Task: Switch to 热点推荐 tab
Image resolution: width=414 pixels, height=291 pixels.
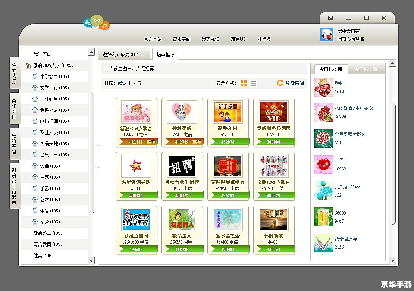Action: [x=165, y=54]
